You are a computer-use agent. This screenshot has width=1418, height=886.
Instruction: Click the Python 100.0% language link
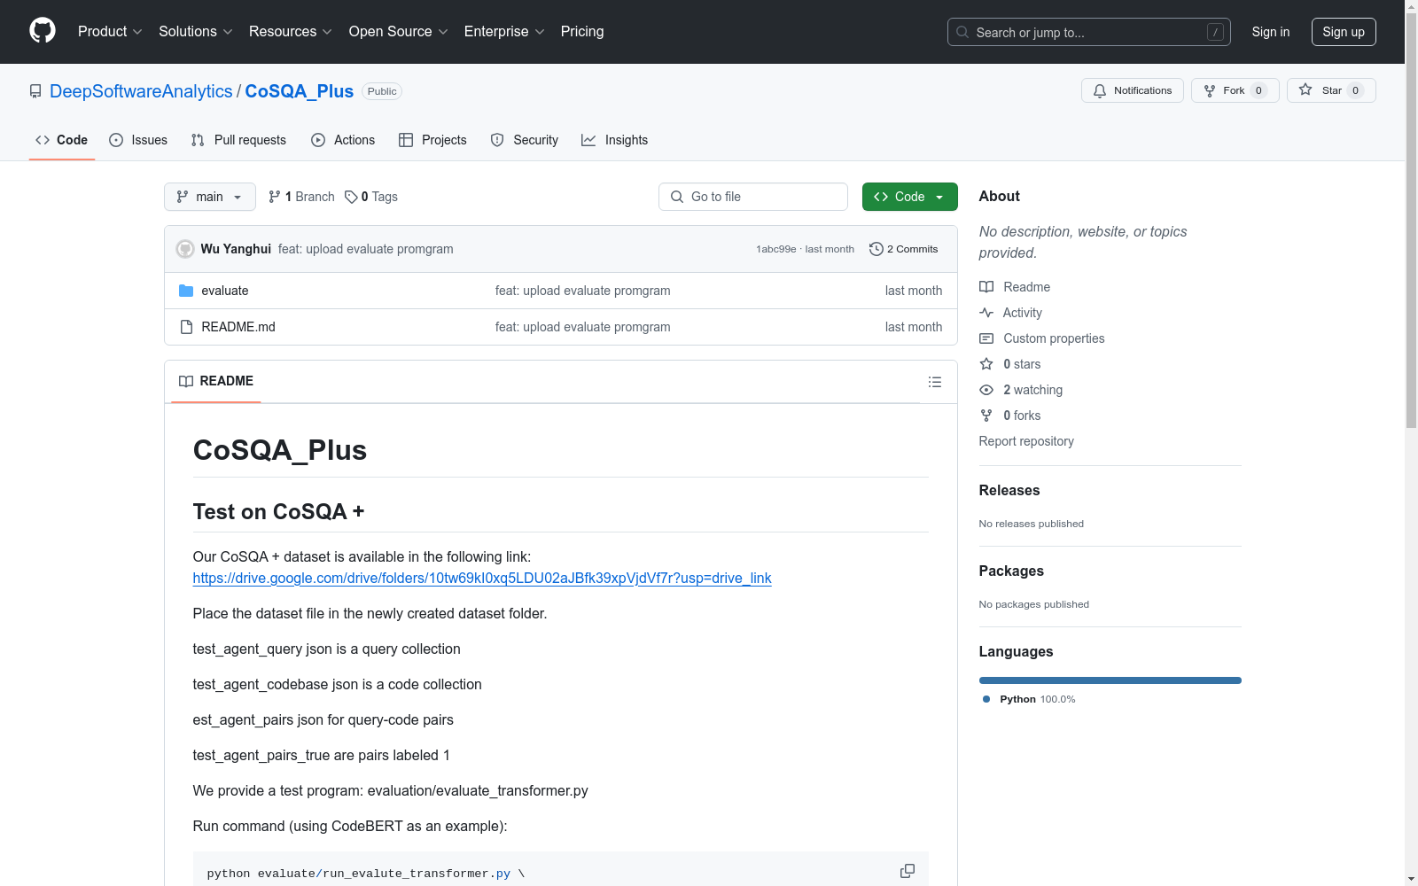pos(1029,699)
